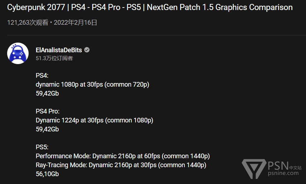This screenshot has width=306, height=184.
Task: Click the dynamic 1080p at 30fps line
Action: tap(93, 84)
